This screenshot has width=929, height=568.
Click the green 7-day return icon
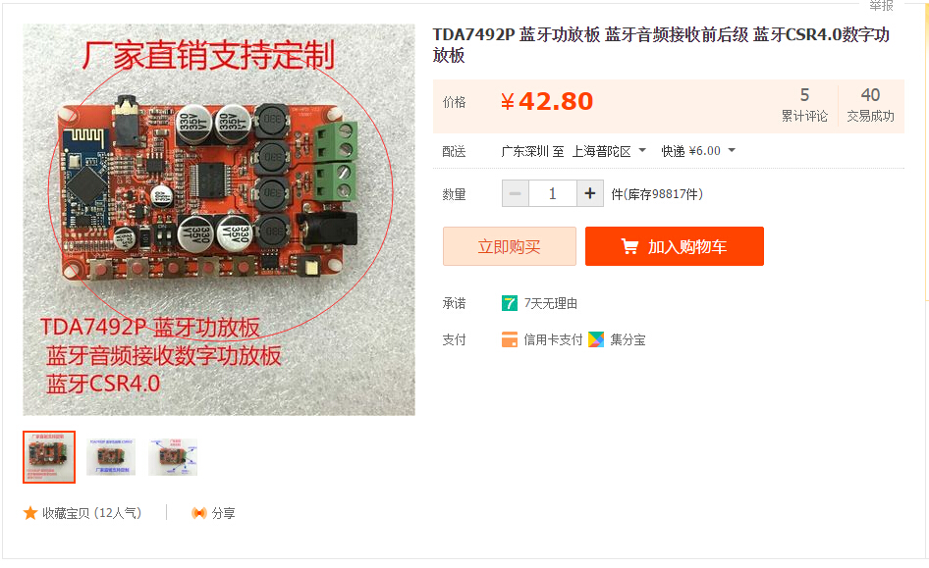(x=510, y=303)
